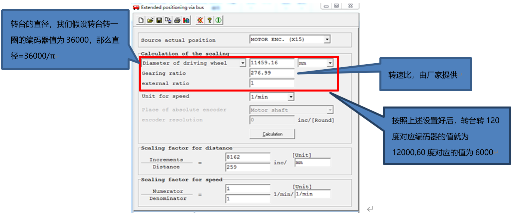This screenshot has width=515, height=219.
Task: Select the external ratio input field
Action: pyautogui.click(x=271, y=83)
